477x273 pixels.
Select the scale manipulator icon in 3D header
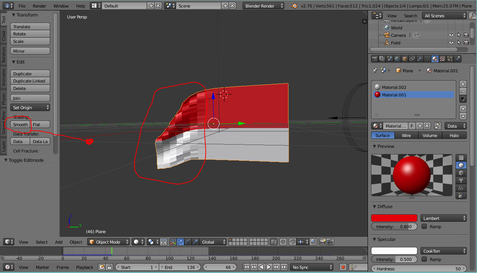[195, 242]
